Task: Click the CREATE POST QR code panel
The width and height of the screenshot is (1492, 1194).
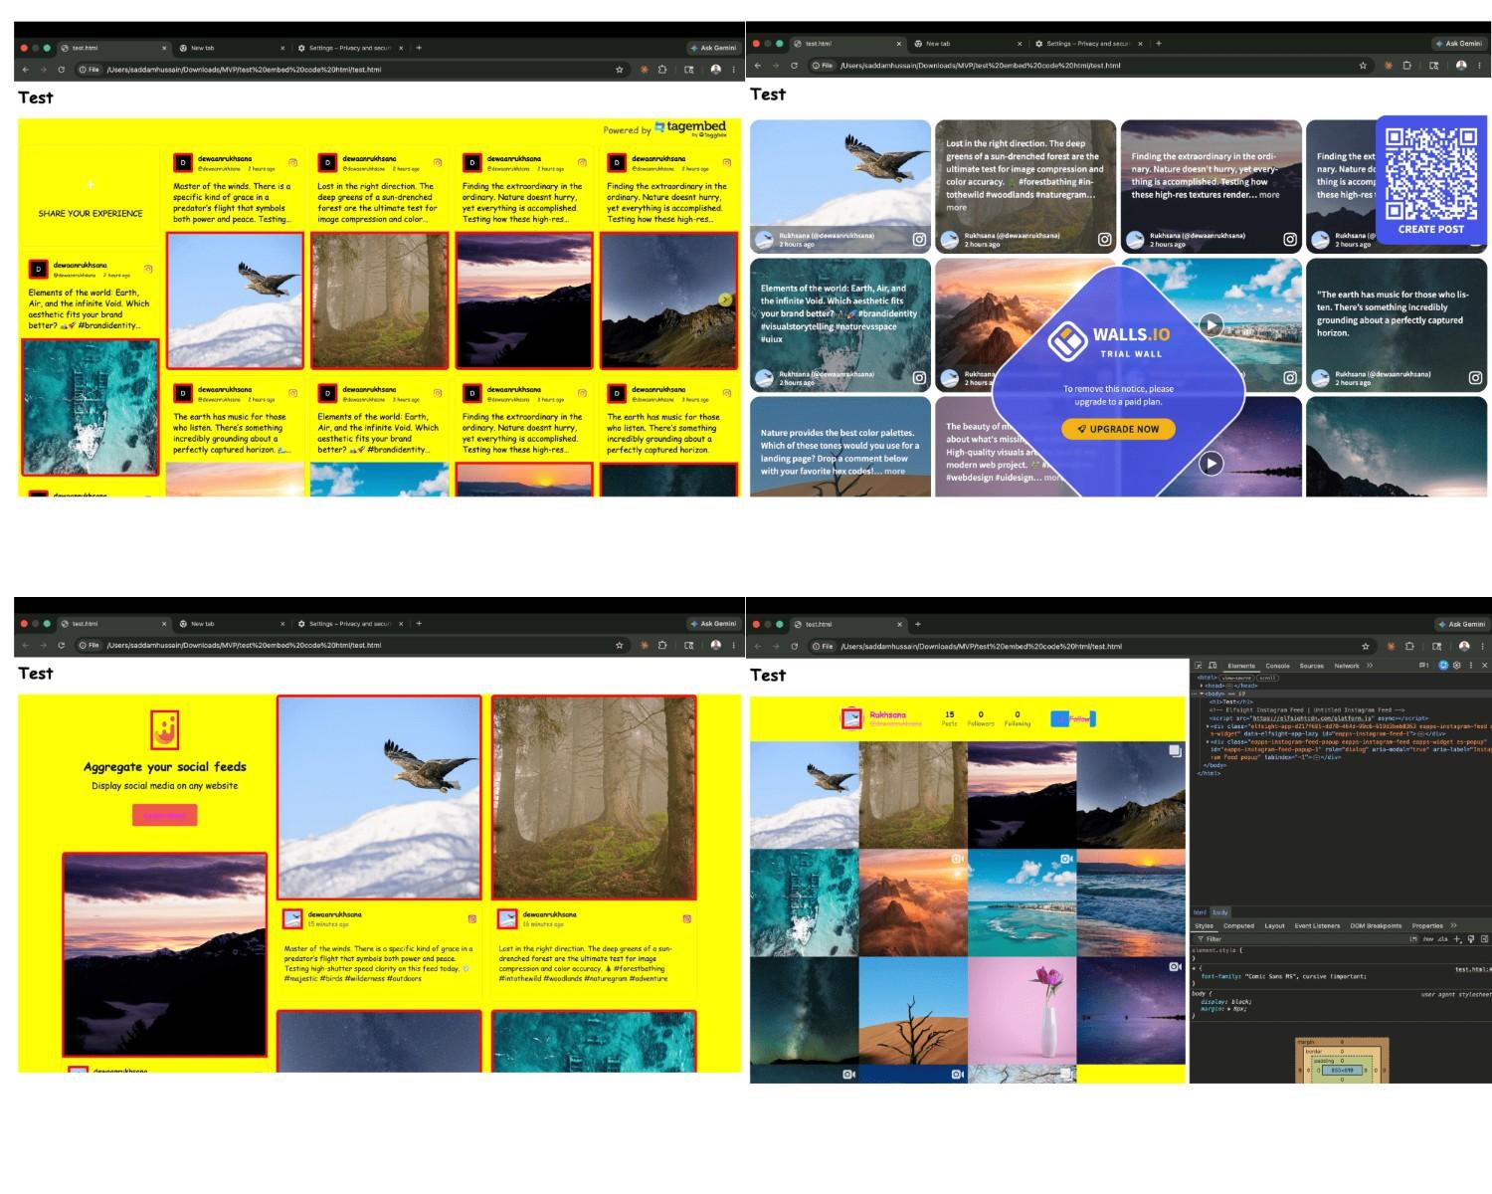Action: tap(1431, 181)
